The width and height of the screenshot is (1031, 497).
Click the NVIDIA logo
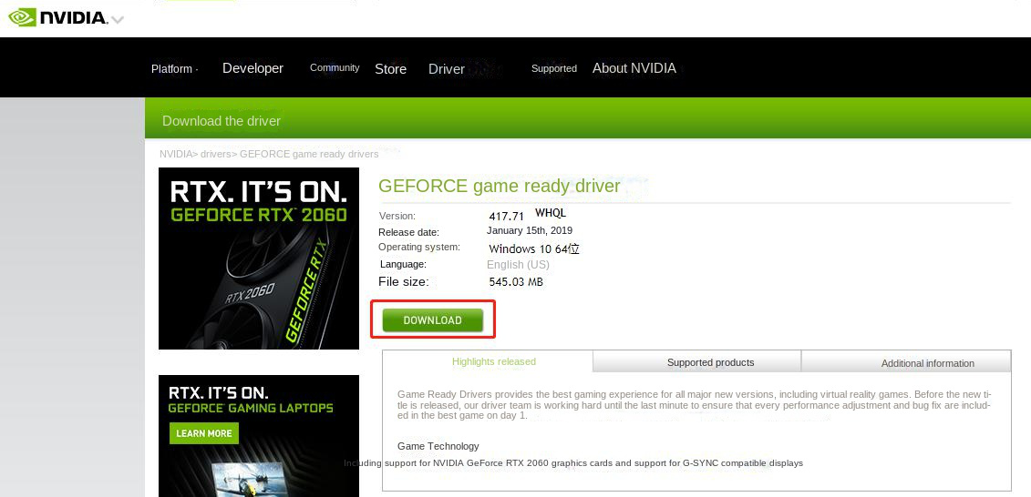(58, 17)
